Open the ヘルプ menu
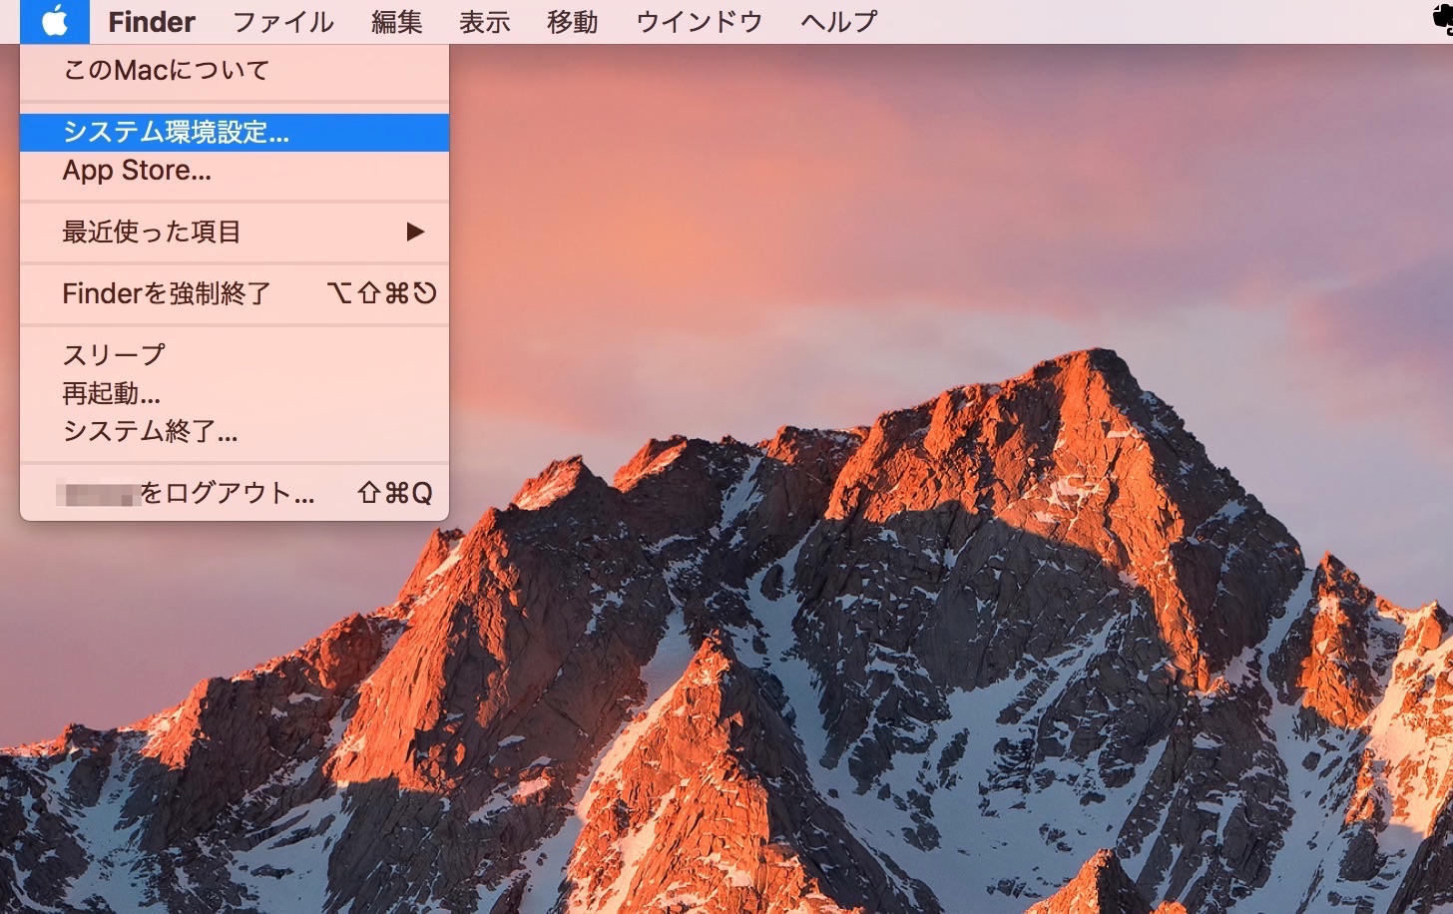1453x914 pixels. point(839,21)
